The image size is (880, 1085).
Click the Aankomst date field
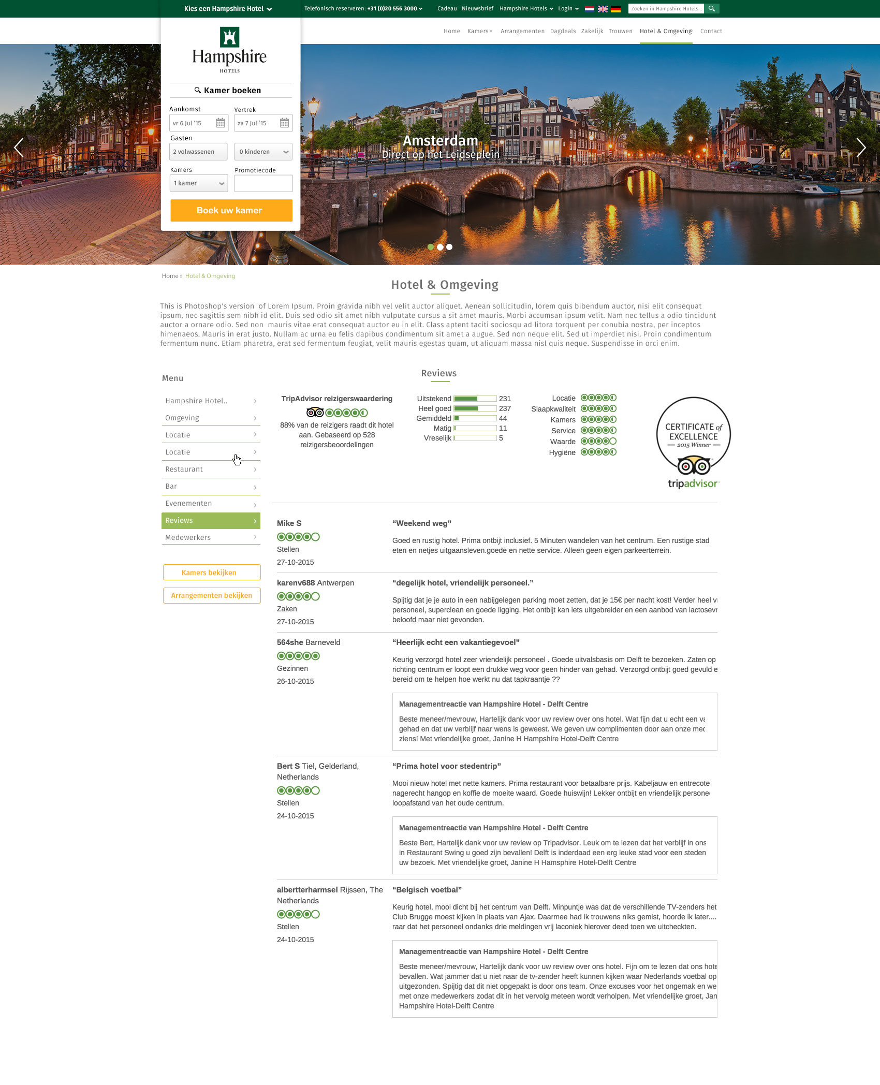(198, 123)
